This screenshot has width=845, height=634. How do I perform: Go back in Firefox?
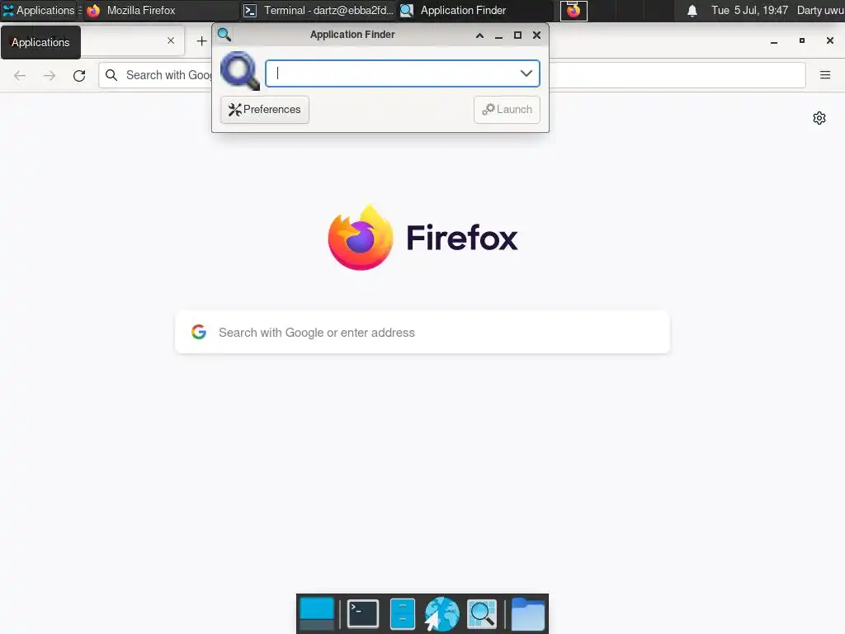(20, 75)
